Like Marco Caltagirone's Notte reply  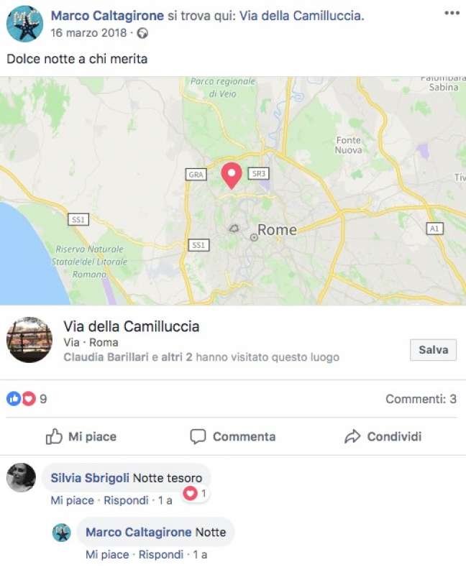click(x=107, y=554)
